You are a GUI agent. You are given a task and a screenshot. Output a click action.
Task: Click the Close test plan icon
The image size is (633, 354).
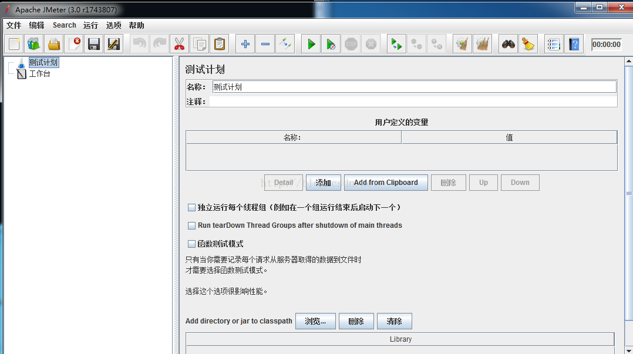[74, 44]
